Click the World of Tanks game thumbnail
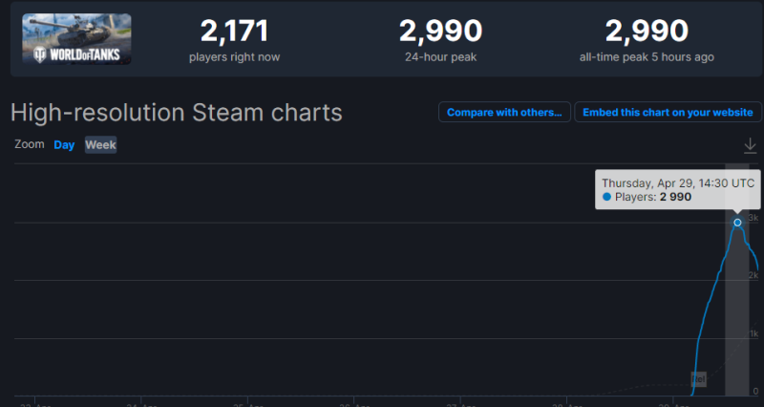This screenshot has height=407, width=764. [76, 39]
